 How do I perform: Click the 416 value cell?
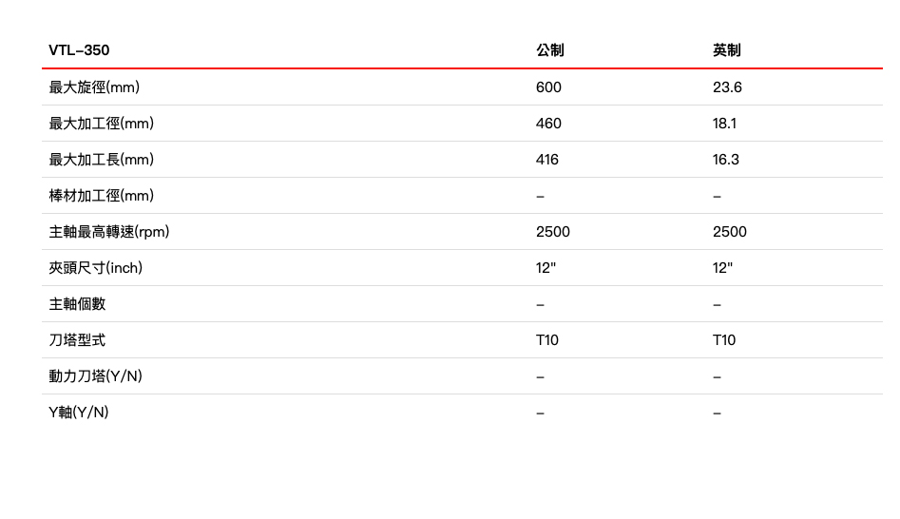coord(547,160)
